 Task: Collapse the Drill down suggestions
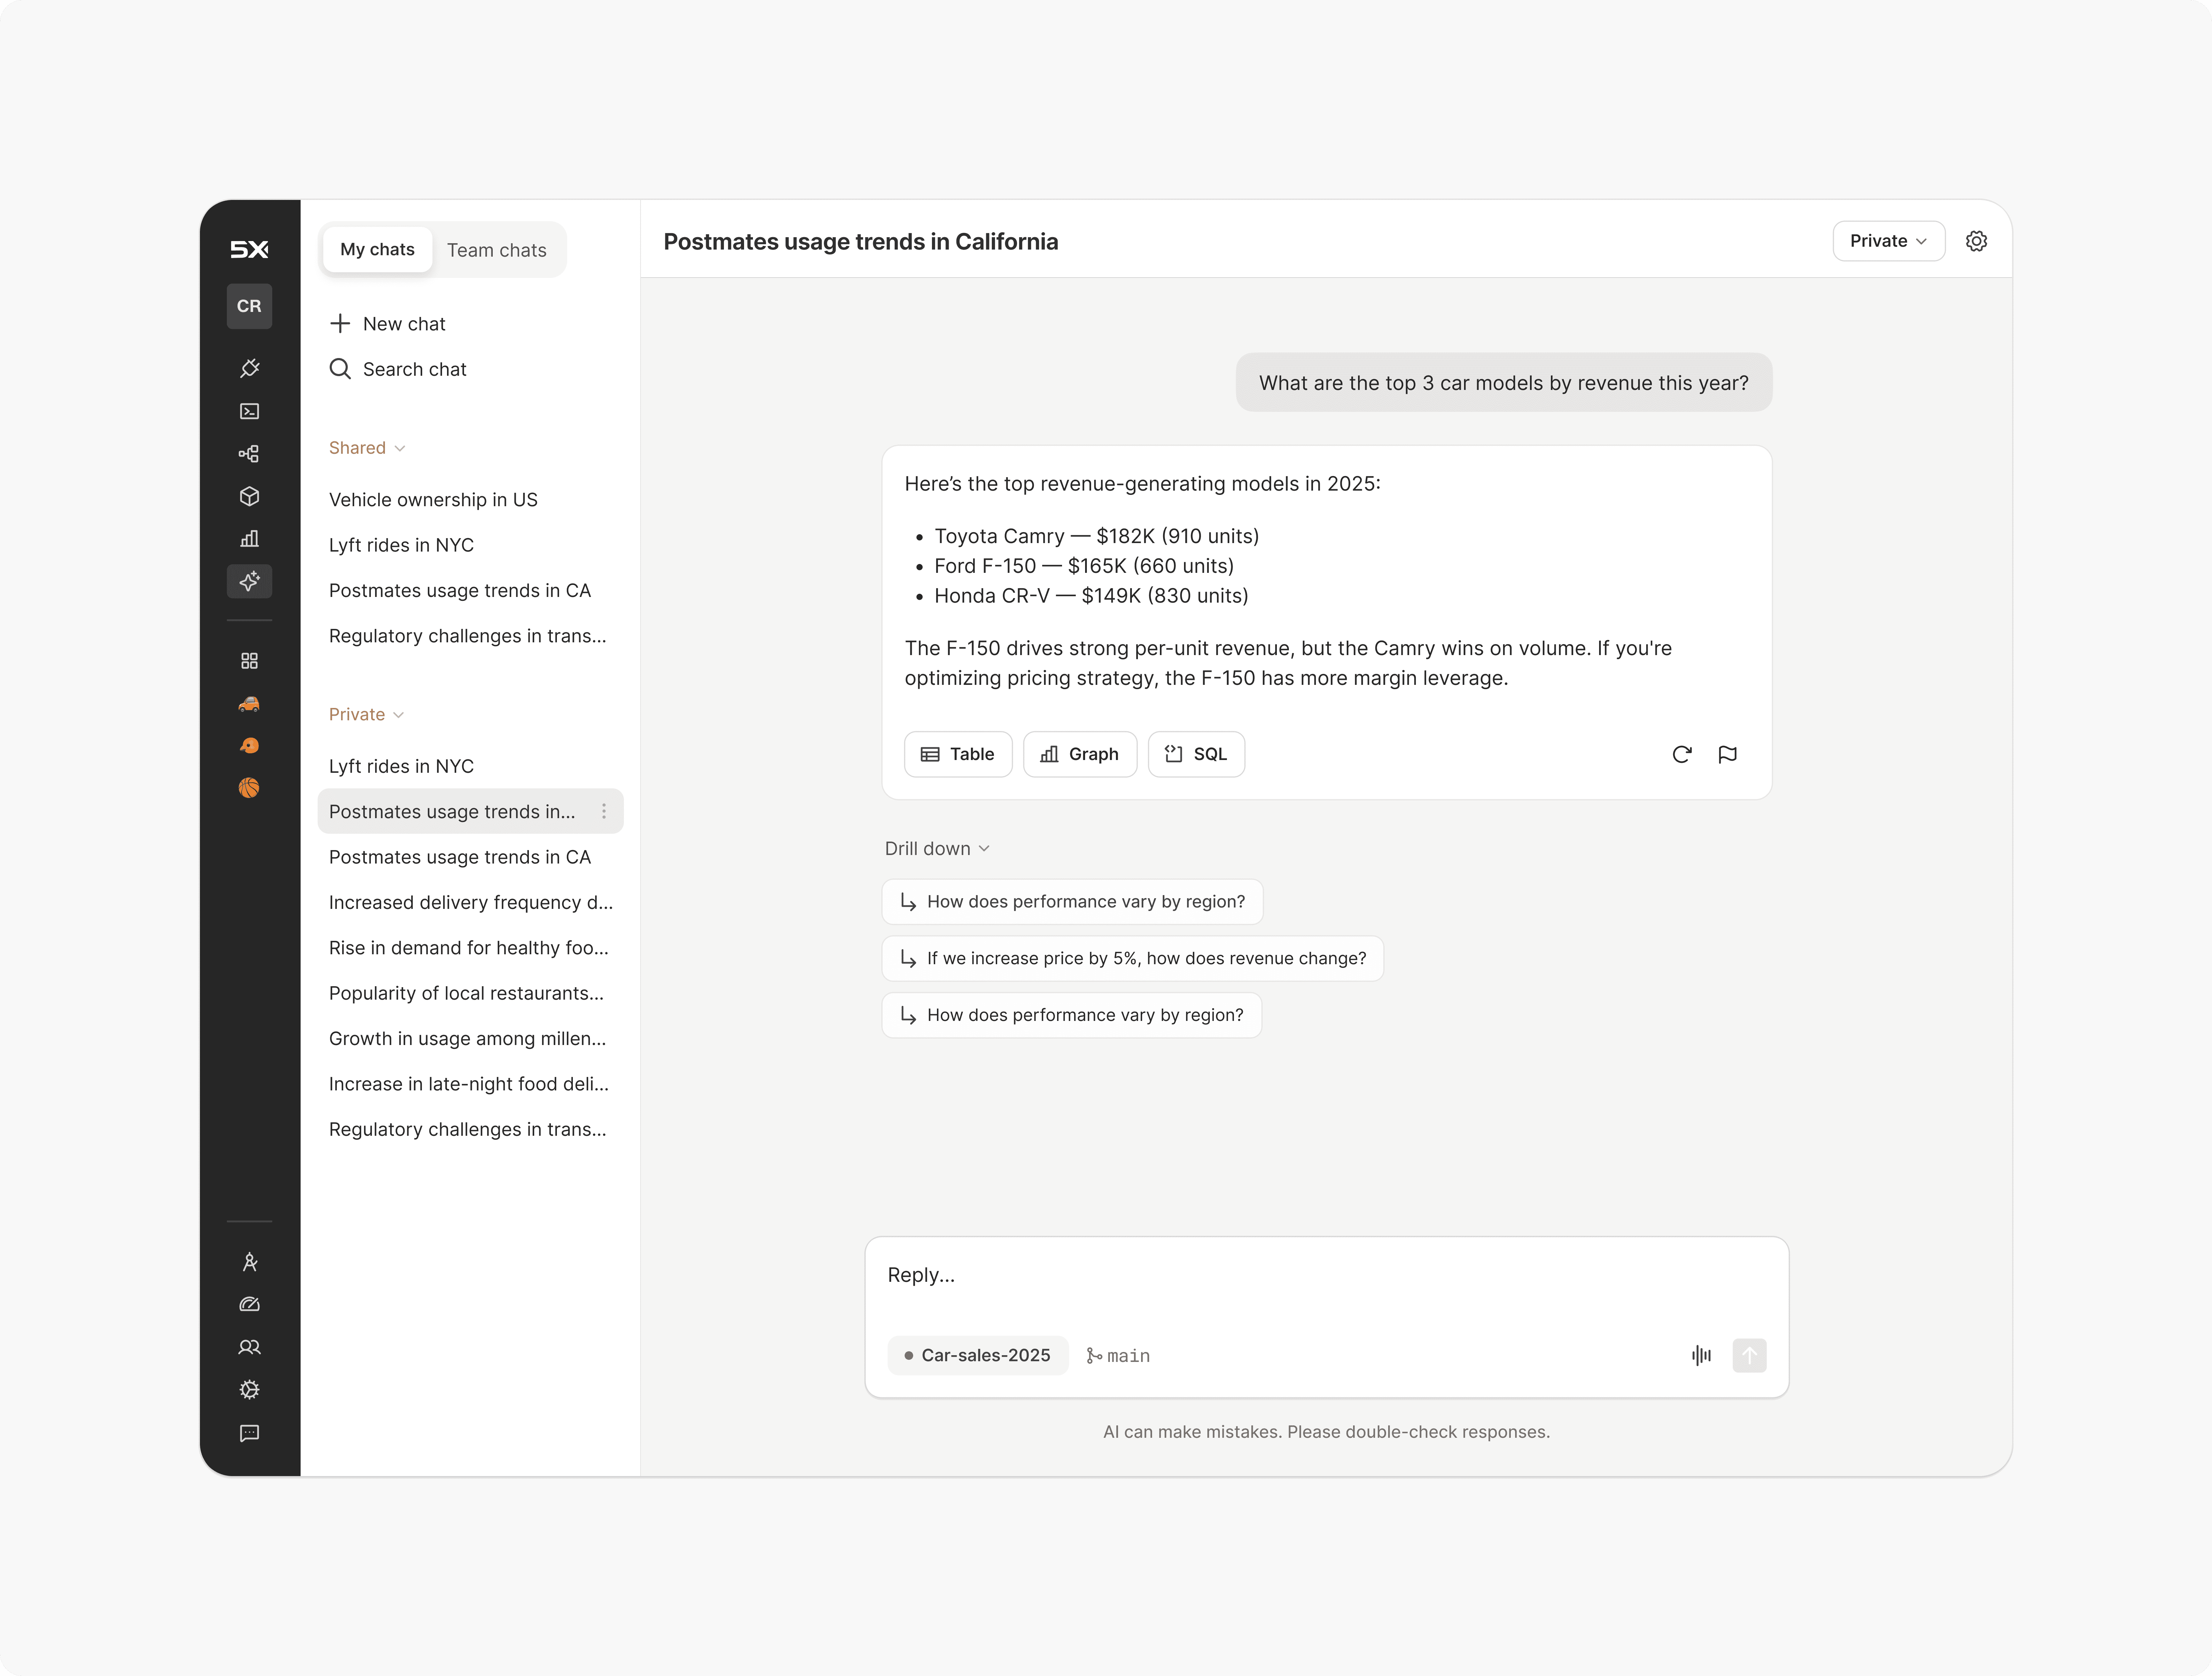(936, 848)
